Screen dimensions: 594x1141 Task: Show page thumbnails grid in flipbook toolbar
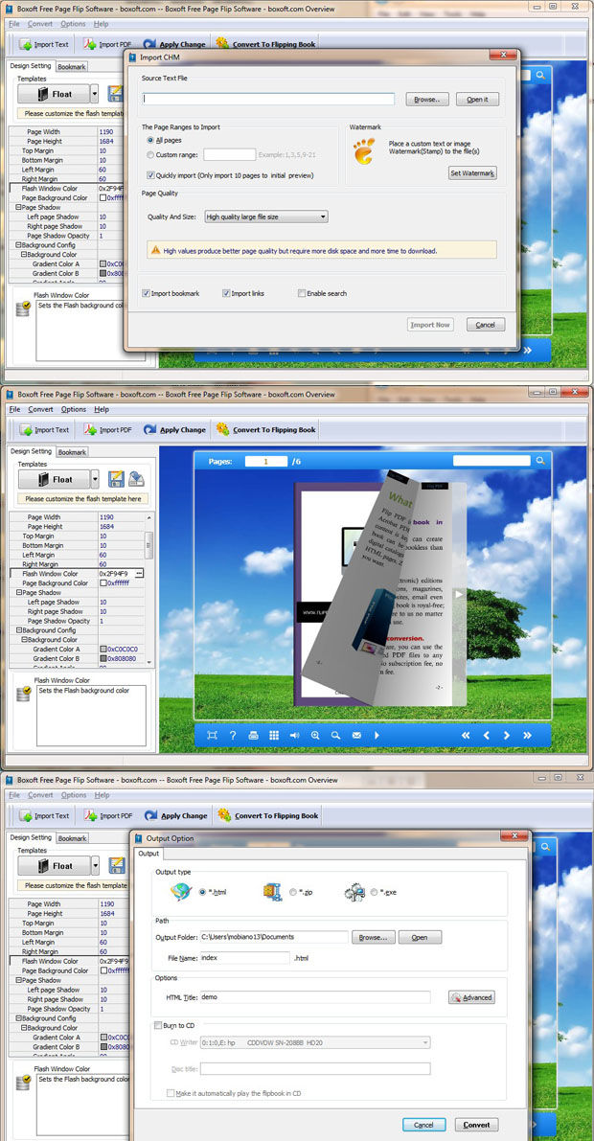pos(274,736)
